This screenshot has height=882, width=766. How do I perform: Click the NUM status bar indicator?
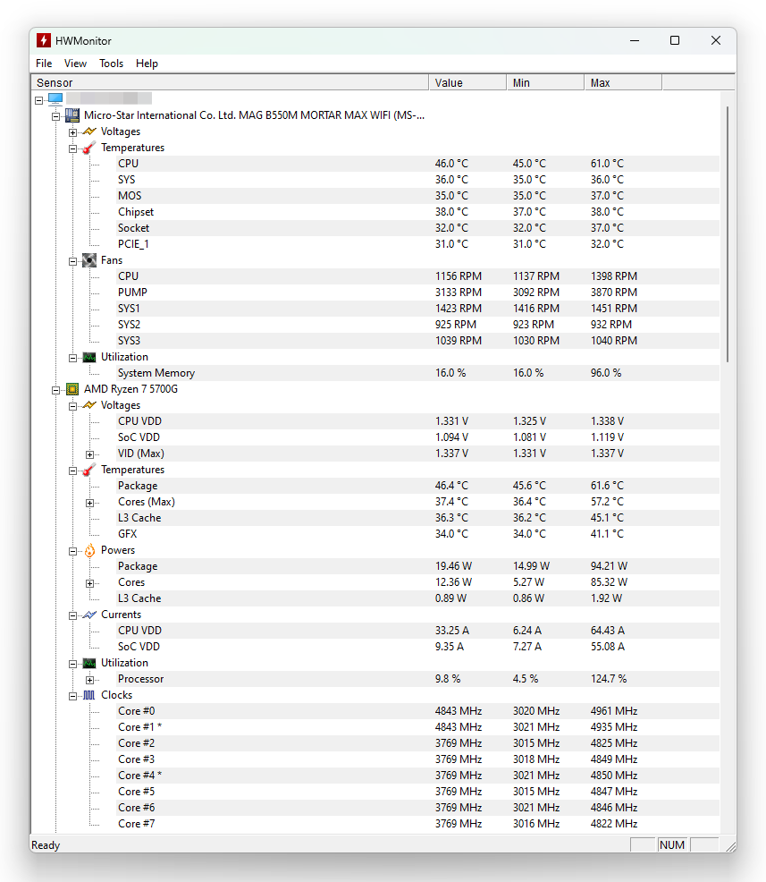point(672,844)
